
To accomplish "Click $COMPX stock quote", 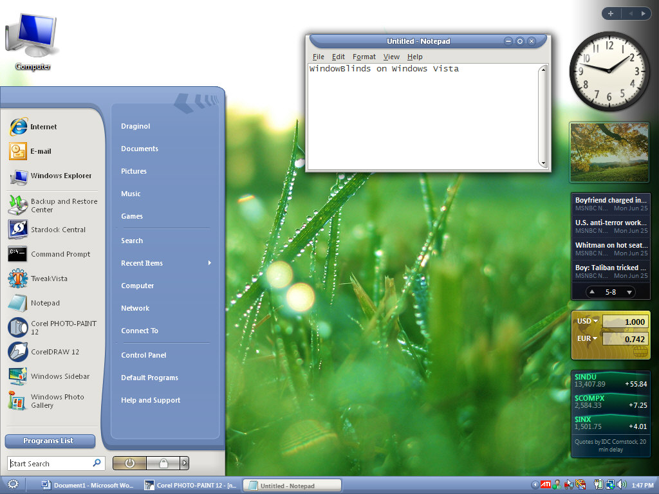I will [611, 401].
